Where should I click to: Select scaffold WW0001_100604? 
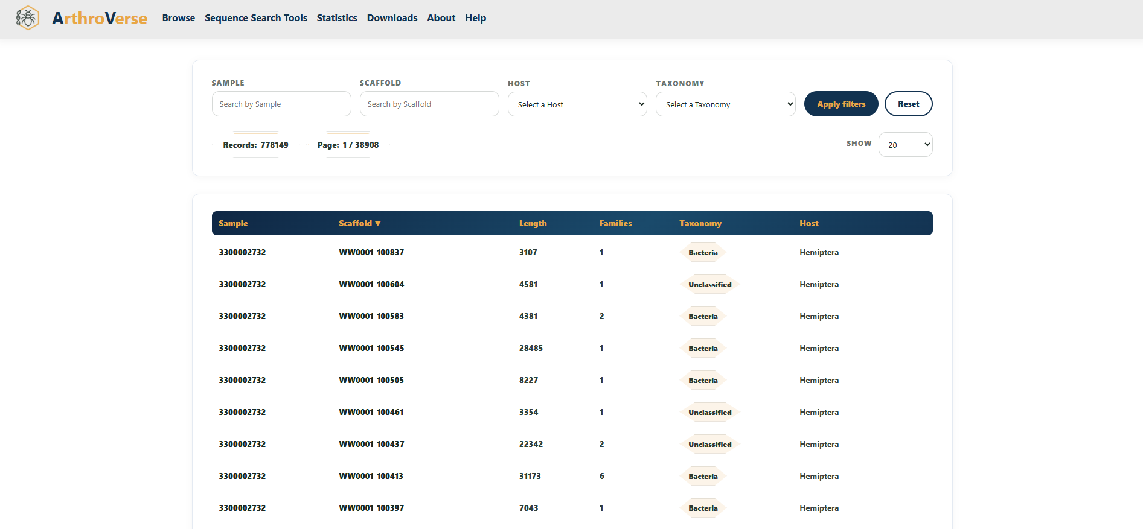tap(371, 284)
